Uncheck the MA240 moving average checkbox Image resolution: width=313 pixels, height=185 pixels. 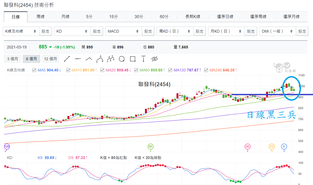click(x=206, y=70)
